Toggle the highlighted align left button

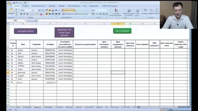point(47,14)
